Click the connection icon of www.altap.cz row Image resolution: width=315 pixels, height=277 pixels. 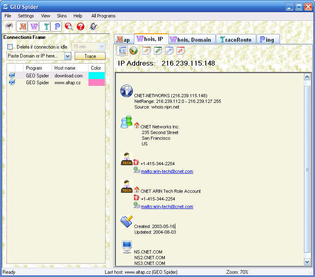pos(12,82)
